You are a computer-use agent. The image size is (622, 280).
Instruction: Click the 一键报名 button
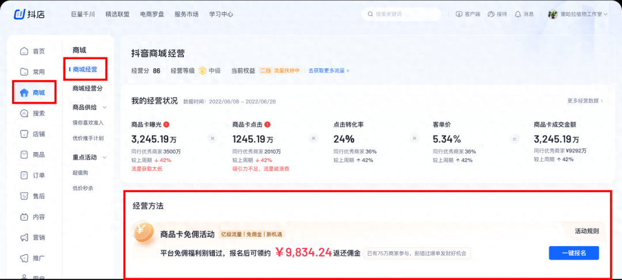pyautogui.click(x=574, y=252)
